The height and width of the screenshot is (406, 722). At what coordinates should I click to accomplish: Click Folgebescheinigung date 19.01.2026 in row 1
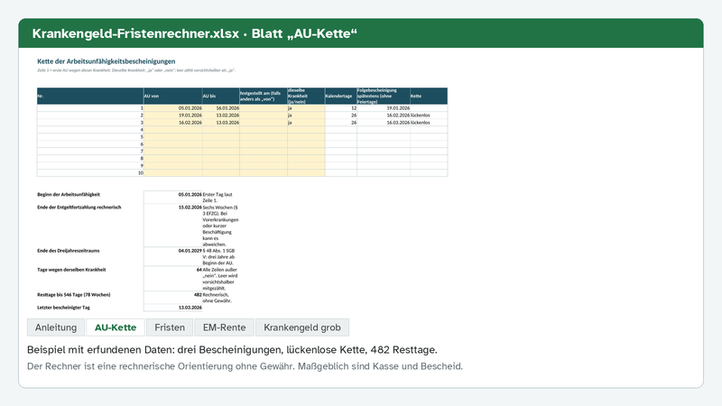[x=384, y=108]
